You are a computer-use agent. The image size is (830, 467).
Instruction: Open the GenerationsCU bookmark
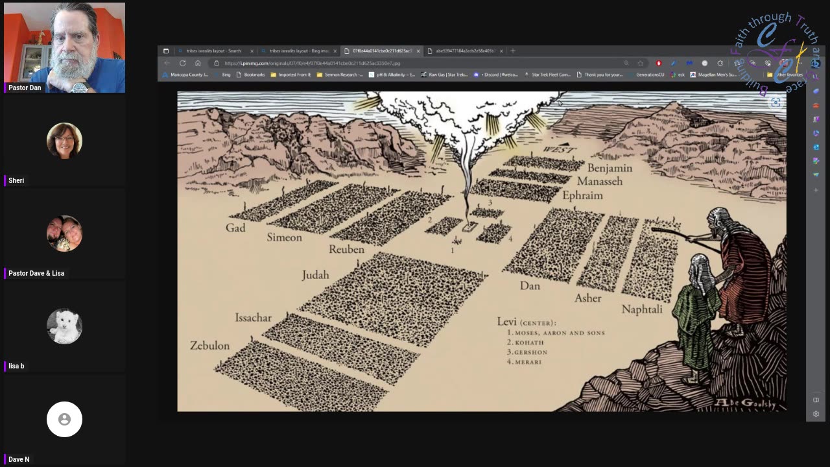click(x=646, y=75)
